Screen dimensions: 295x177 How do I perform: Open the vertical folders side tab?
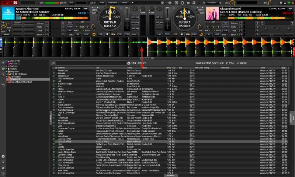pos(51,119)
